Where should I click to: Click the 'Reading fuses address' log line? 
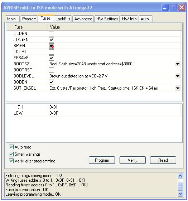[47, 185]
